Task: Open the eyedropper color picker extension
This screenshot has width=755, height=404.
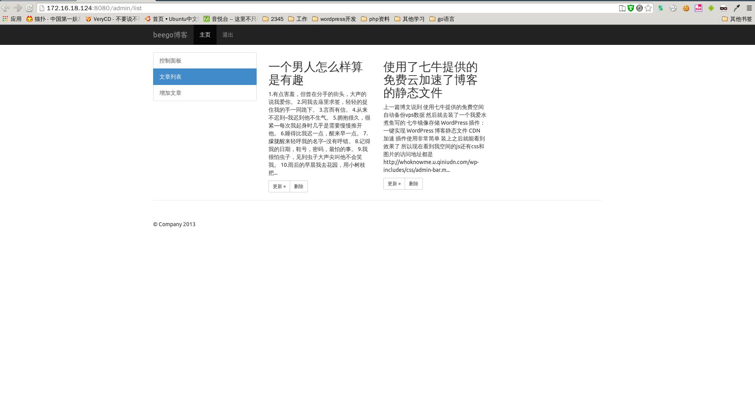Action: (736, 8)
